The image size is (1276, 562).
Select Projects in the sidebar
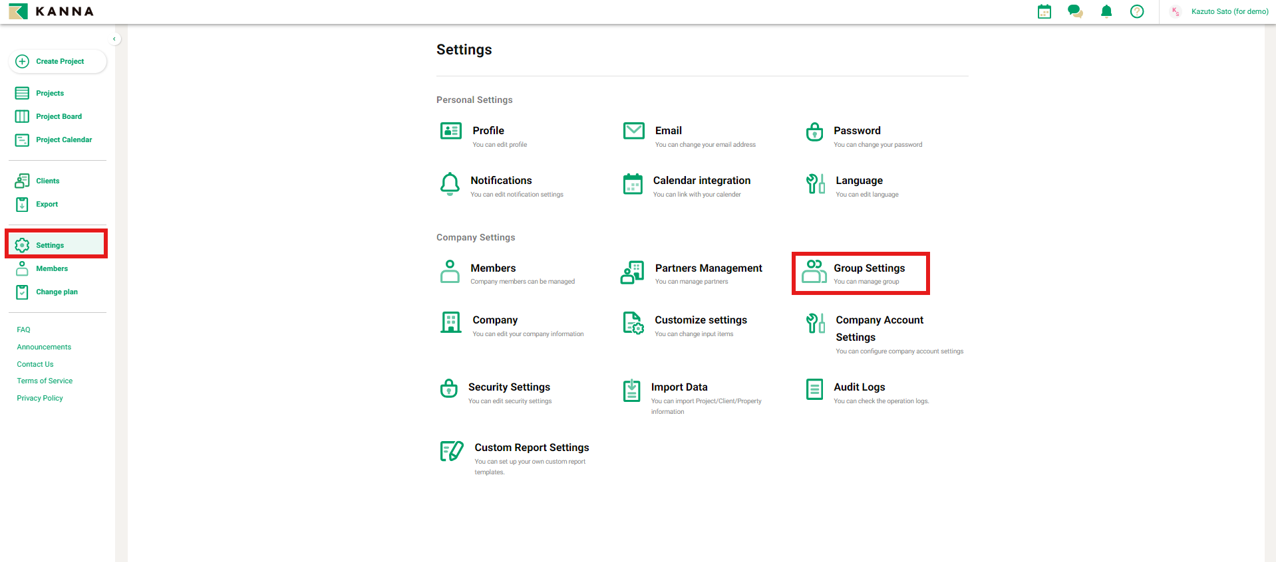coord(50,93)
